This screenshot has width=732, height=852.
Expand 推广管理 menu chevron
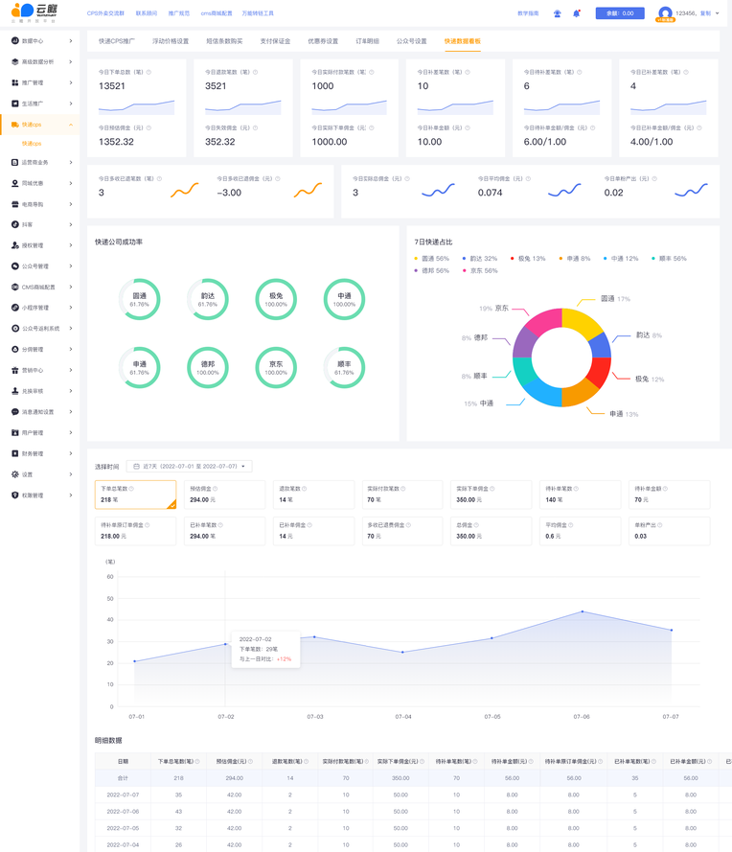71,82
